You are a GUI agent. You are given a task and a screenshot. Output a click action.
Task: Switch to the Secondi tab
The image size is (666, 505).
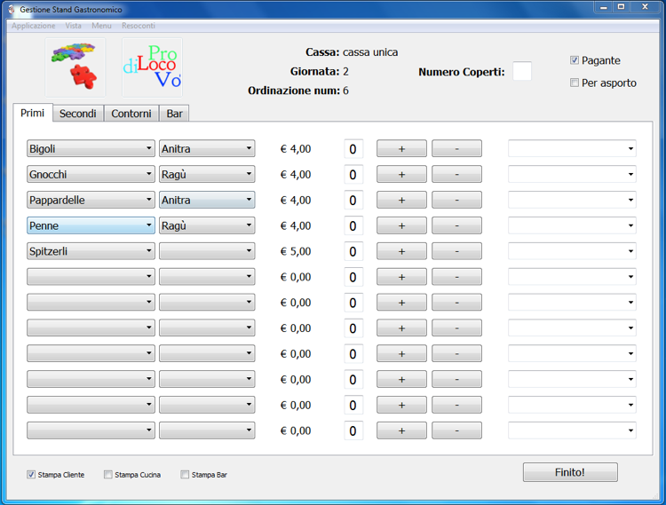pyautogui.click(x=78, y=114)
